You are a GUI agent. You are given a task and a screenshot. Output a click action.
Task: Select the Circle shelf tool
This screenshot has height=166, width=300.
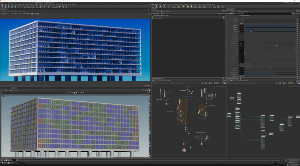25,7
